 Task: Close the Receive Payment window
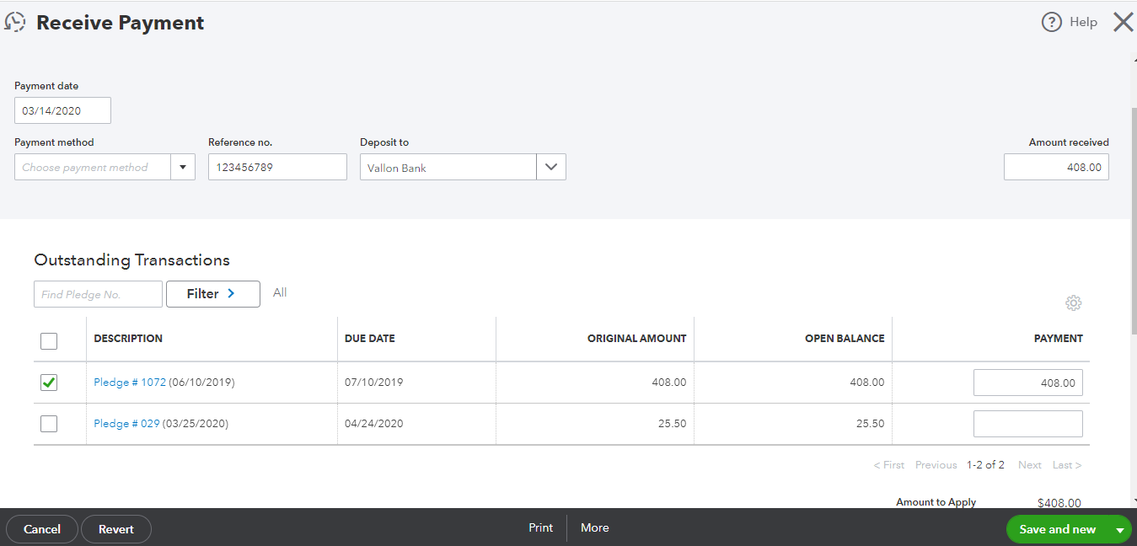click(x=1123, y=22)
